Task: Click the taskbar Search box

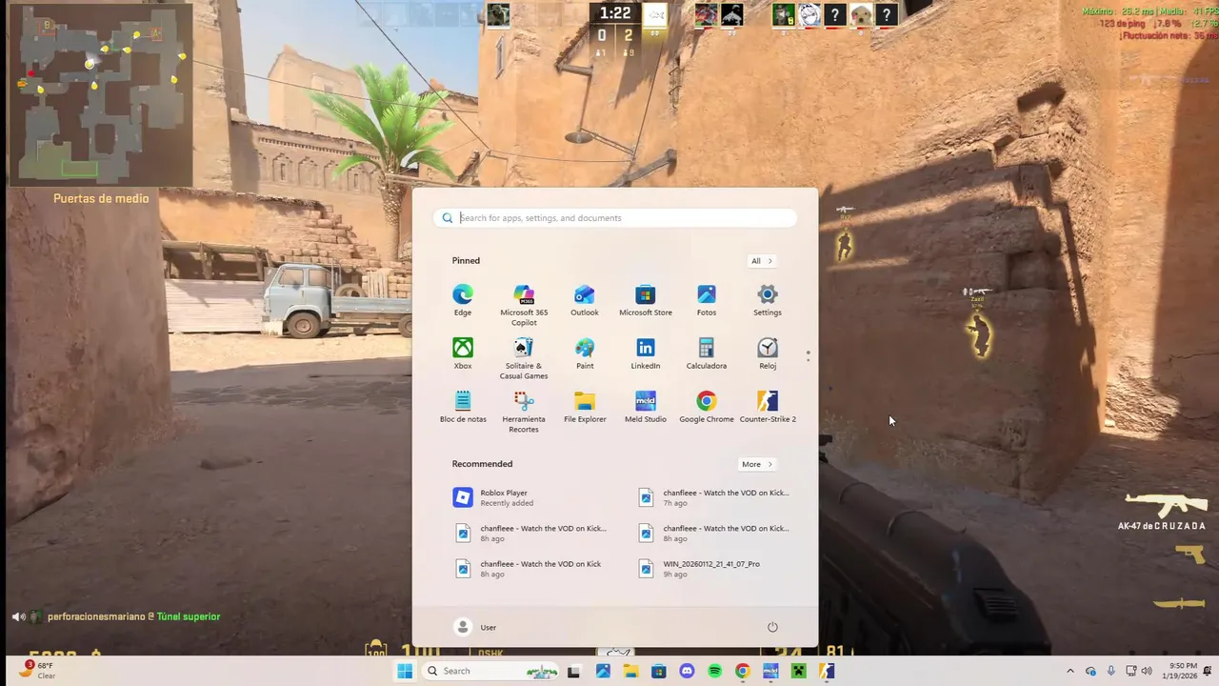Action: point(490,671)
